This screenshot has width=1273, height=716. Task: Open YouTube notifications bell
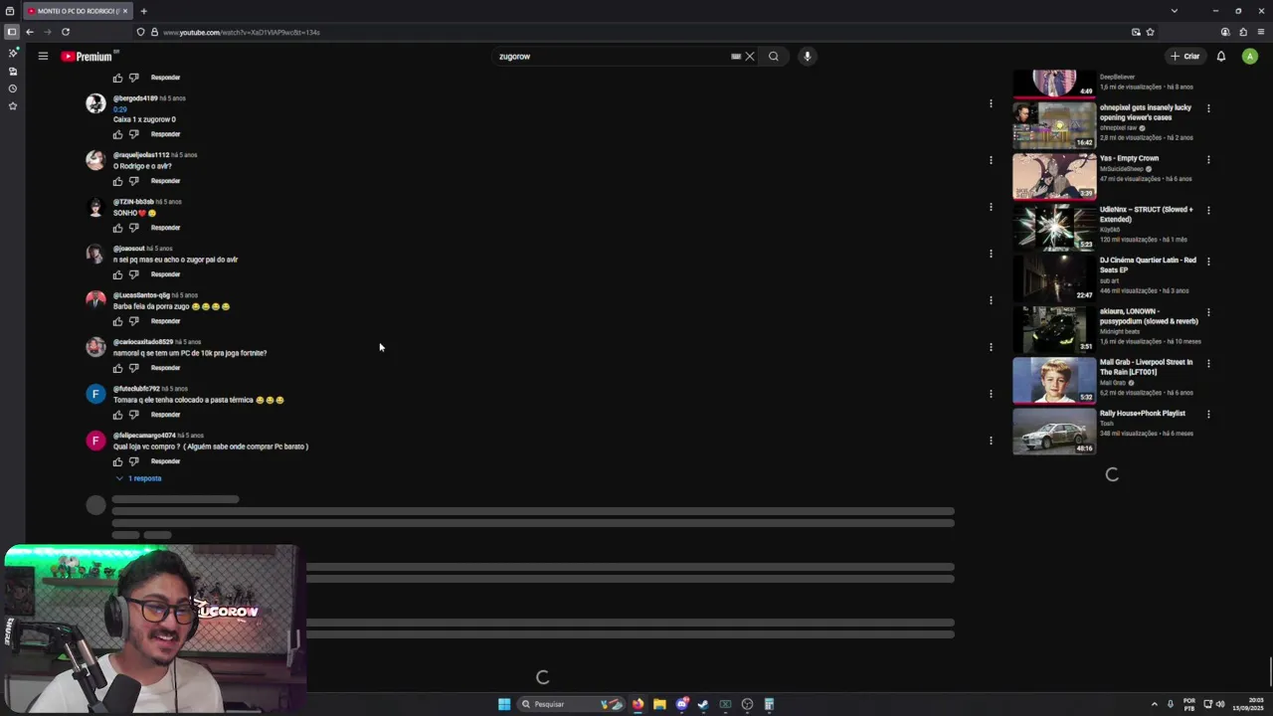(x=1221, y=57)
